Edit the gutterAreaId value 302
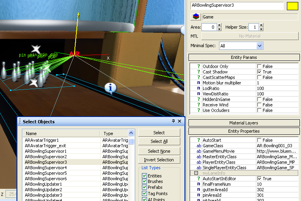Viewport: 301px width, 201px height. (277, 190)
